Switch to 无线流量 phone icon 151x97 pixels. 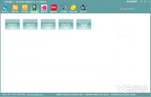pos(34,9)
